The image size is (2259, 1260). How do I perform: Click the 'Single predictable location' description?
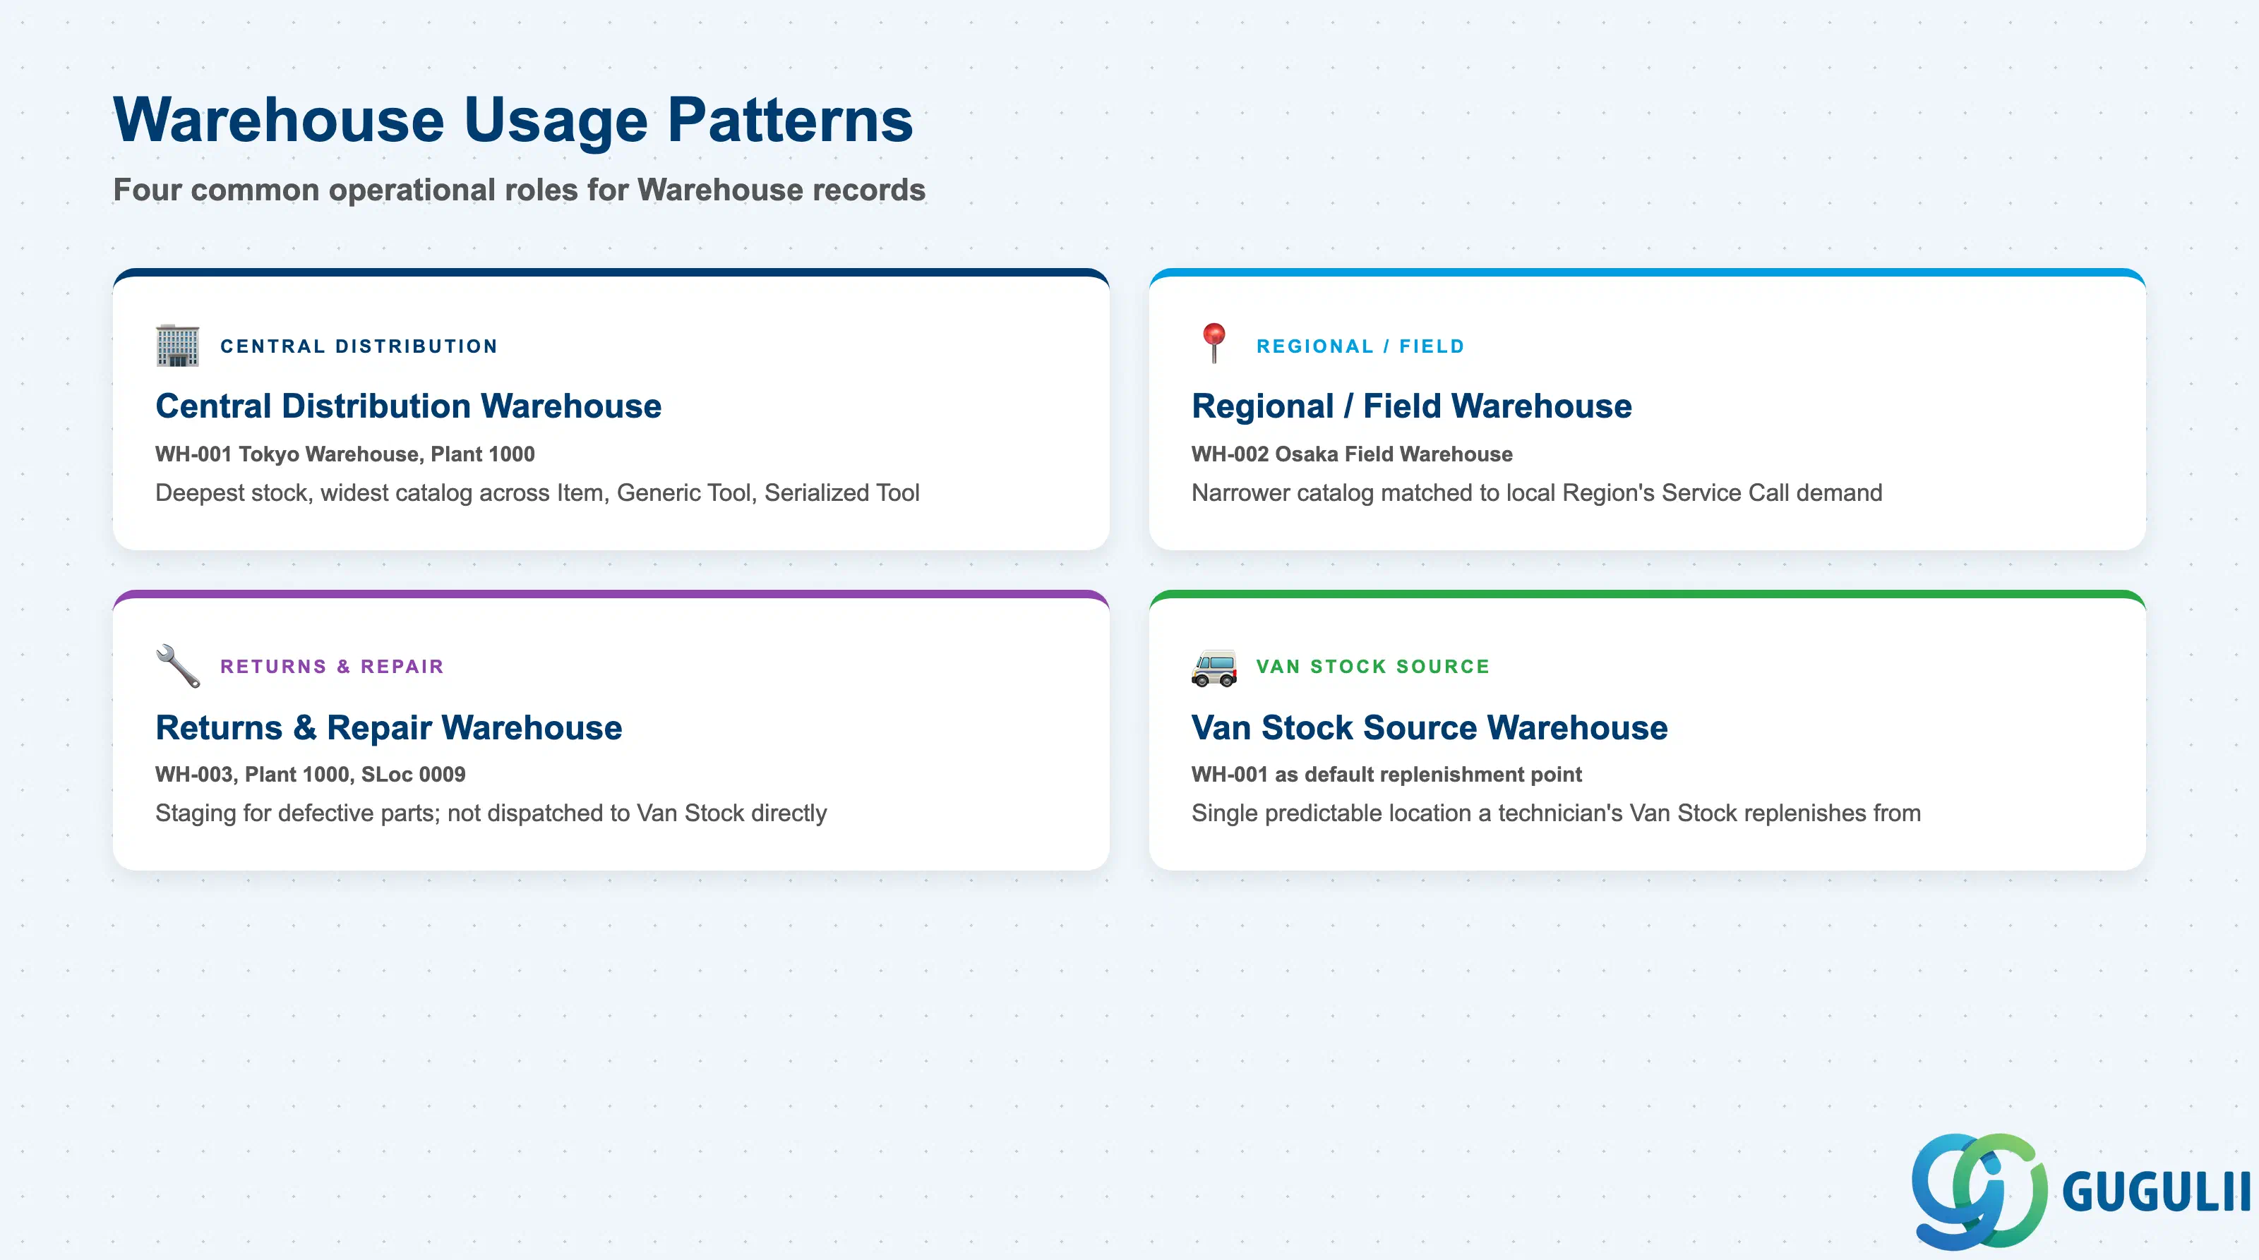click(x=1556, y=813)
